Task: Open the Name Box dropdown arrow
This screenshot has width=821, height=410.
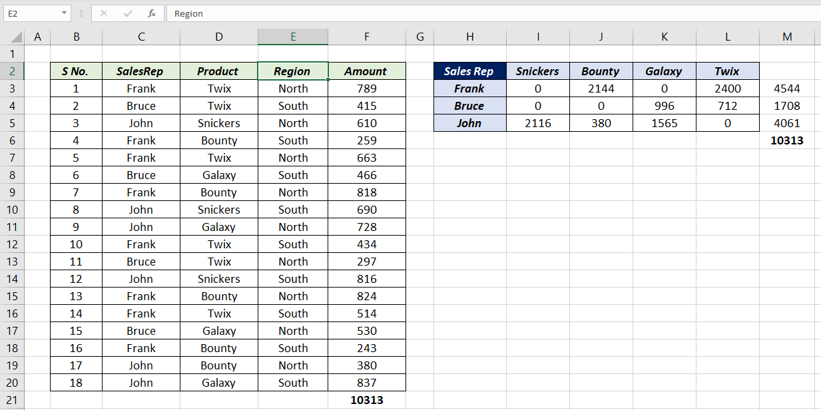Action: coord(64,13)
